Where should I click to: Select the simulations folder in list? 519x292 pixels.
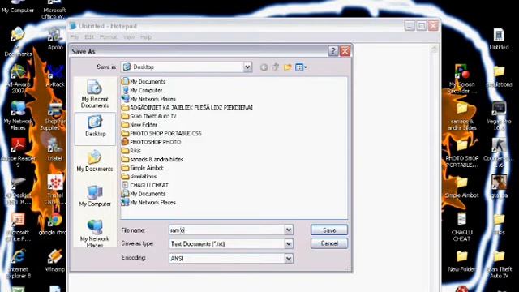click(x=139, y=177)
